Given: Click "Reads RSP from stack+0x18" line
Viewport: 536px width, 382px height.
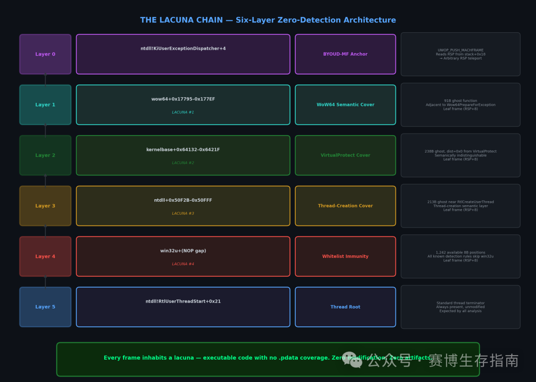Looking at the screenshot, I should [461, 55].
